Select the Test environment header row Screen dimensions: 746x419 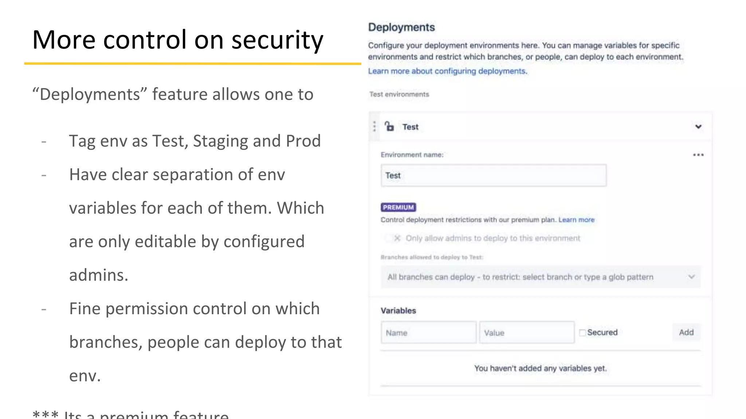tap(541, 127)
